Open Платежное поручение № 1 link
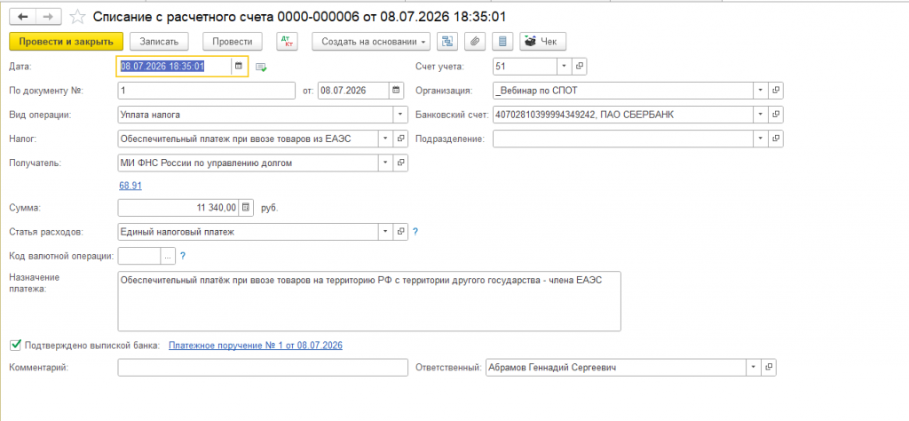Image resolution: width=909 pixels, height=421 pixels. (256, 345)
